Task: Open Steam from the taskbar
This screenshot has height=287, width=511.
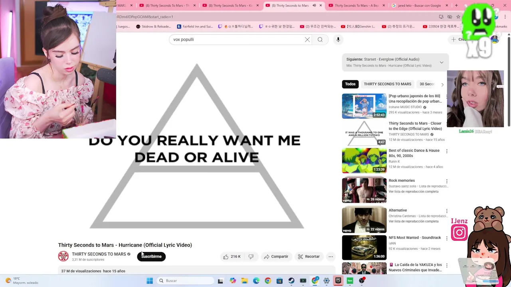Action: pos(291,281)
